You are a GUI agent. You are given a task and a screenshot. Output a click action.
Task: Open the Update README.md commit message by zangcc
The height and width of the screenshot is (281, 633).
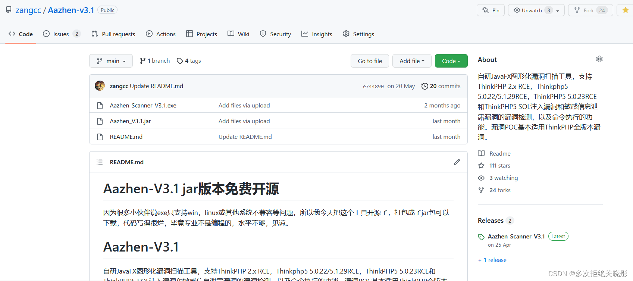[157, 86]
